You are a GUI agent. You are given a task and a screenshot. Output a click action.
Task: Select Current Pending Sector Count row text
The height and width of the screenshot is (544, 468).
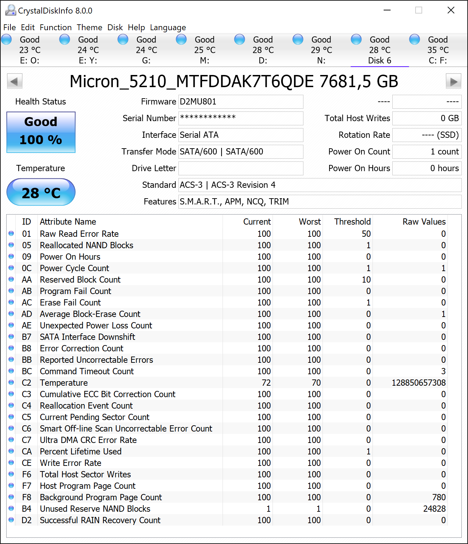pos(94,417)
